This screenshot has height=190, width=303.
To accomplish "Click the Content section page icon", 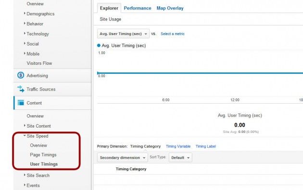I will [x=21, y=103].
